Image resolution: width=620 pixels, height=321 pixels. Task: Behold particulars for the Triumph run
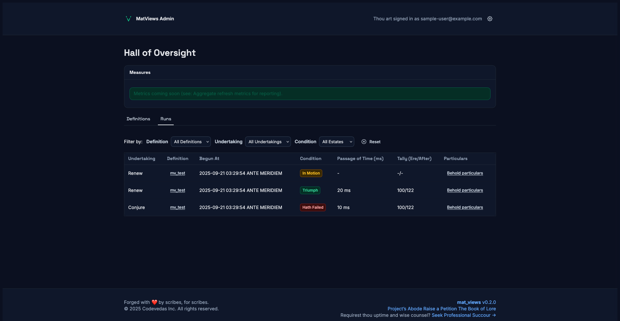point(465,190)
